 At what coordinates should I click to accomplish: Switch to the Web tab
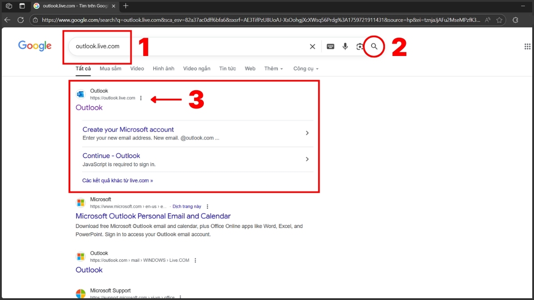[x=250, y=68]
